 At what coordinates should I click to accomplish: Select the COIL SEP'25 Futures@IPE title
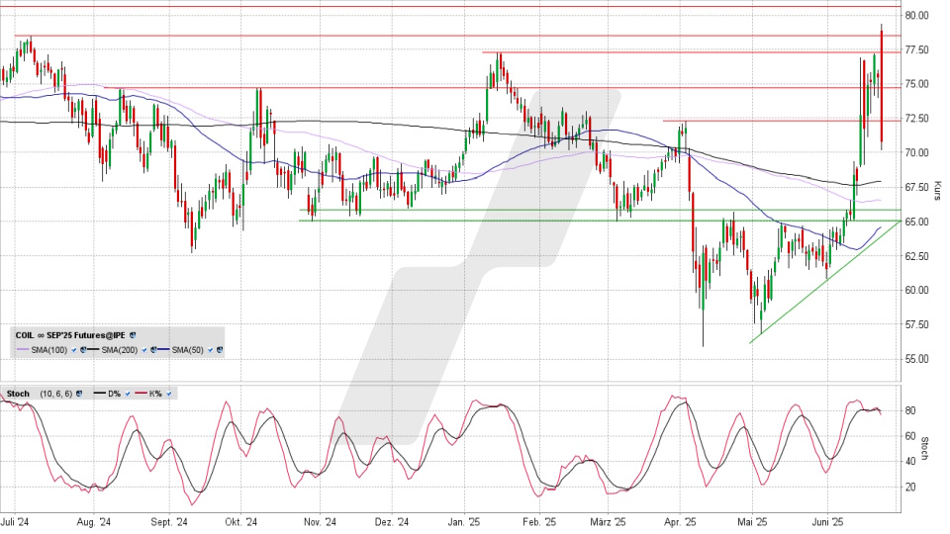pos(70,335)
